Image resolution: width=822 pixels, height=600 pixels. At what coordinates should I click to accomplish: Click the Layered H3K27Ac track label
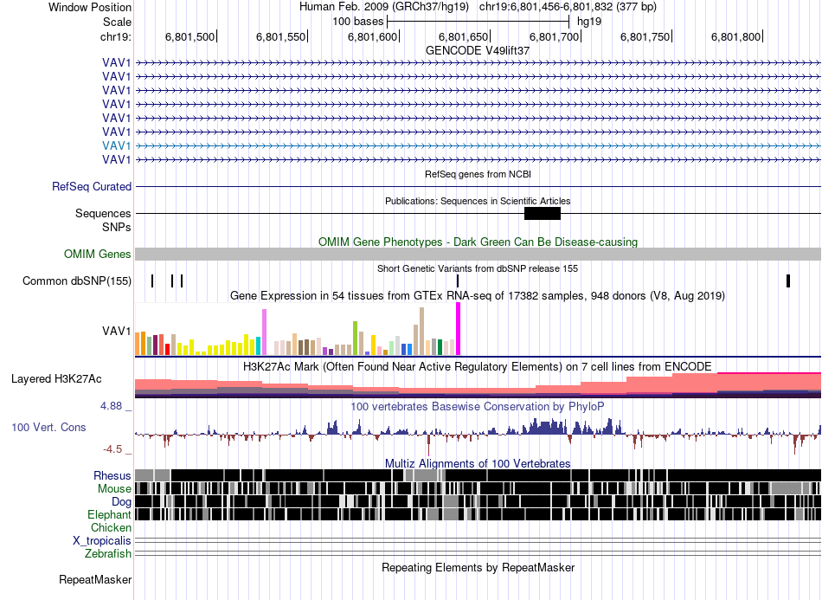(x=56, y=378)
